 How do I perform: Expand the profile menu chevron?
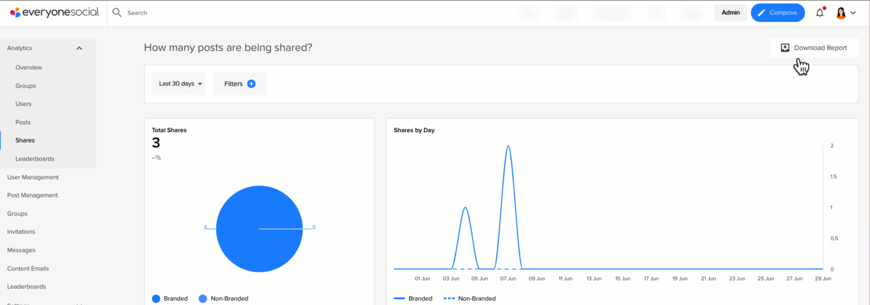[x=853, y=12]
